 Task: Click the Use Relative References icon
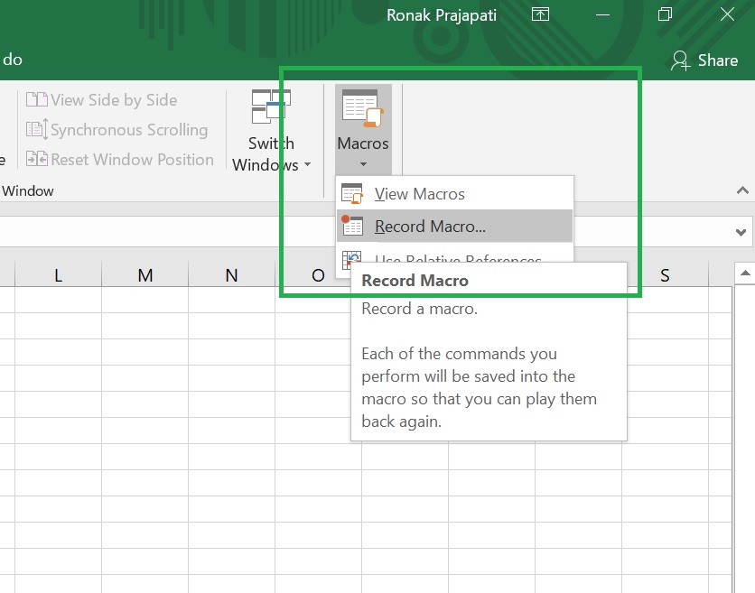[x=352, y=260]
